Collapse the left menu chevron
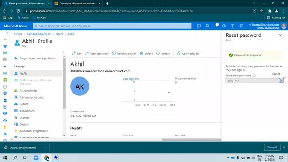The height and width of the screenshot is (162, 288). tap(63, 52)
